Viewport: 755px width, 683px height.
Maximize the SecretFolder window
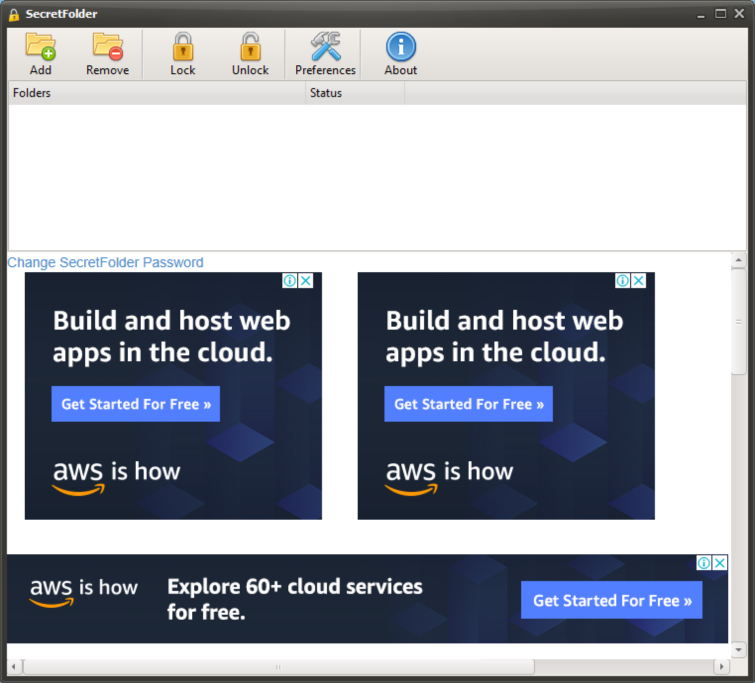pyautogui.click(x=721, y=14)
